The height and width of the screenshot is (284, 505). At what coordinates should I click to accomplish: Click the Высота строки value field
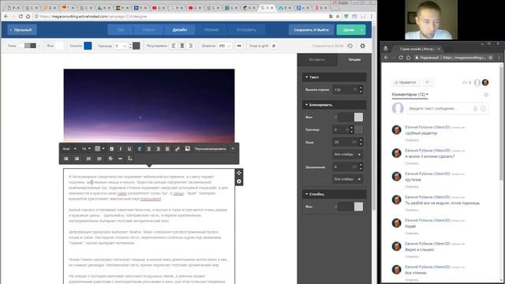(x=345, y=90)
